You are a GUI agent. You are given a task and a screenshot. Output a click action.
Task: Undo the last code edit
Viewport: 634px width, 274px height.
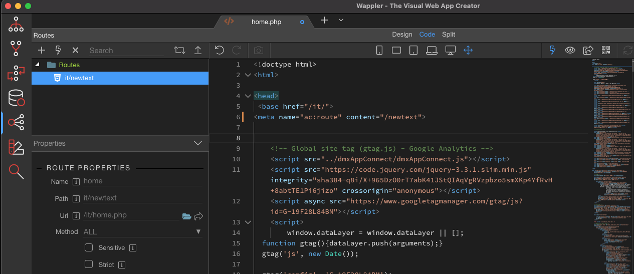click(219, 50)
